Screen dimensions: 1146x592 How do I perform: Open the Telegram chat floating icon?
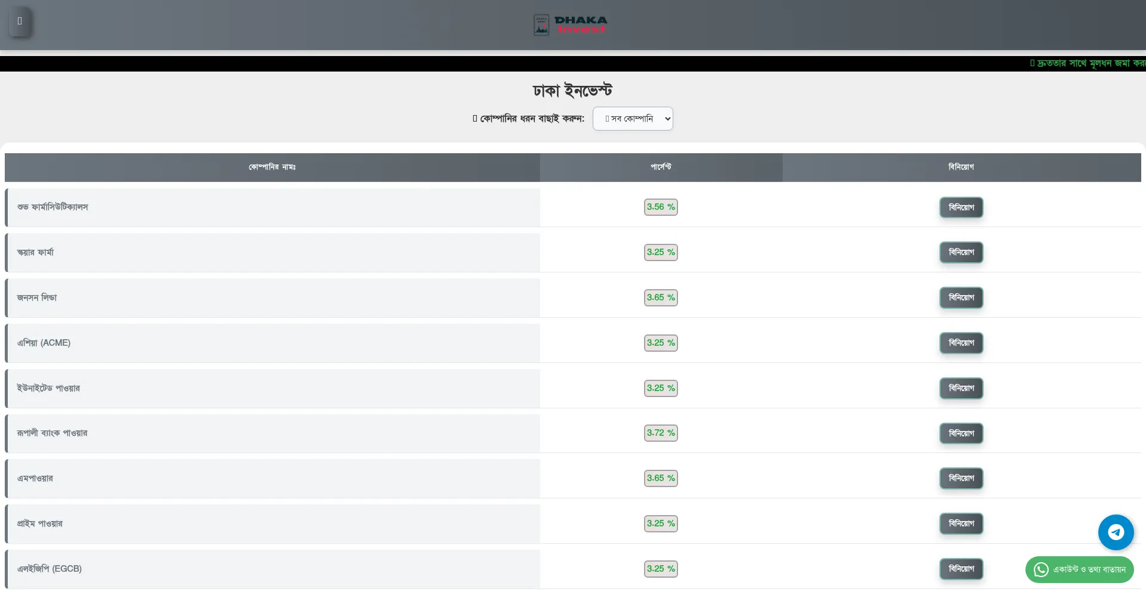click(x=1116, y=532)
